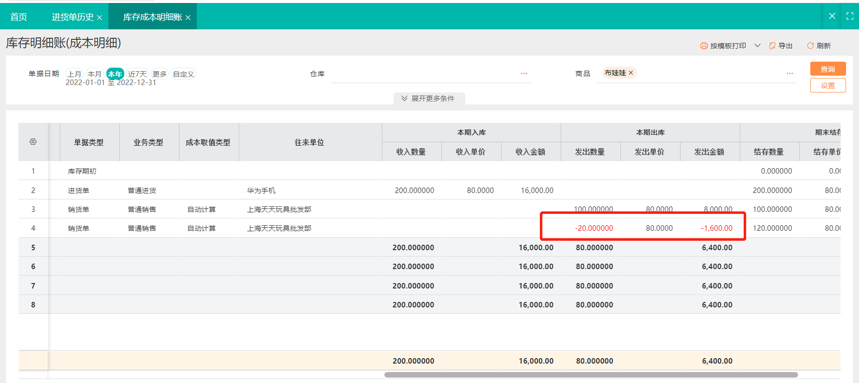
Task: Expand more conditions with 展开更多条件
Action: [x=429, y=98]
